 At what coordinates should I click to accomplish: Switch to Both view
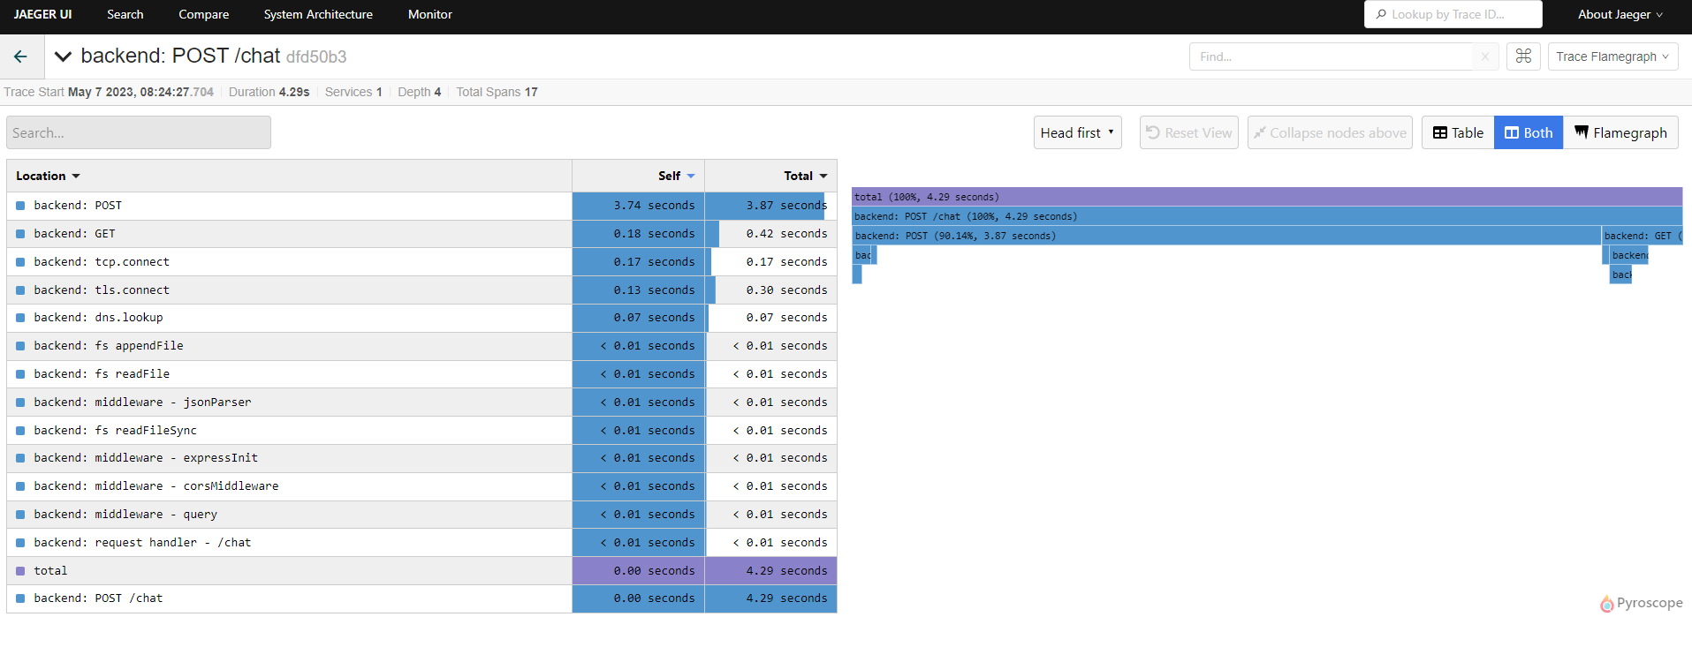(x=1529, y=132)
